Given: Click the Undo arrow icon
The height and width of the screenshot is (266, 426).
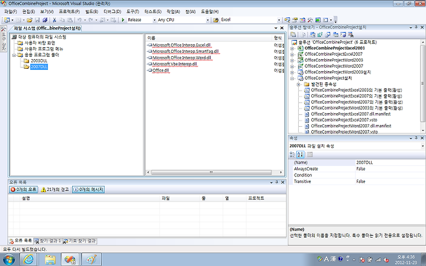Looking at the screenshot, I should pyautogui.click(x=79, y=20).
